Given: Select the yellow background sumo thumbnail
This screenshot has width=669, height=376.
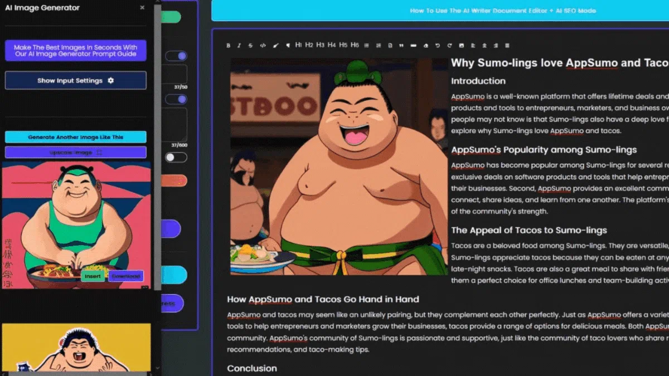Looking at the screenshot, I should pos(76,348).
